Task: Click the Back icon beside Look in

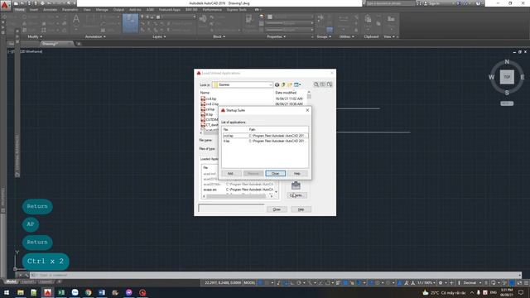Action: (277, 84)
